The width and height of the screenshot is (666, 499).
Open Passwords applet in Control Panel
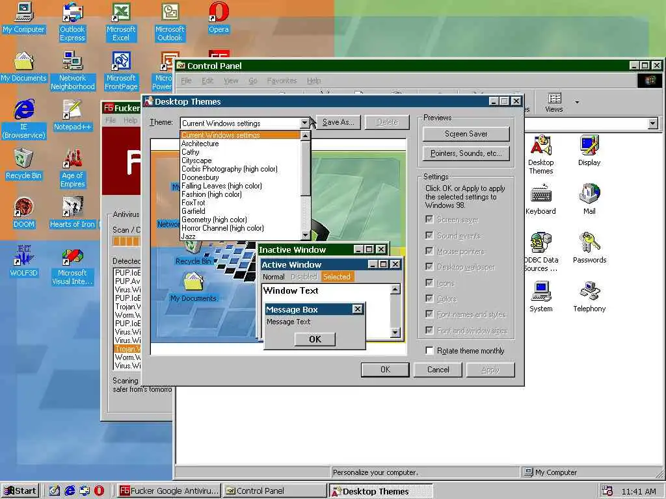(x=589, y=248)
